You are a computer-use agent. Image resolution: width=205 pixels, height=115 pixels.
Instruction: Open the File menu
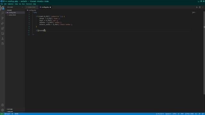pos(2,4)
